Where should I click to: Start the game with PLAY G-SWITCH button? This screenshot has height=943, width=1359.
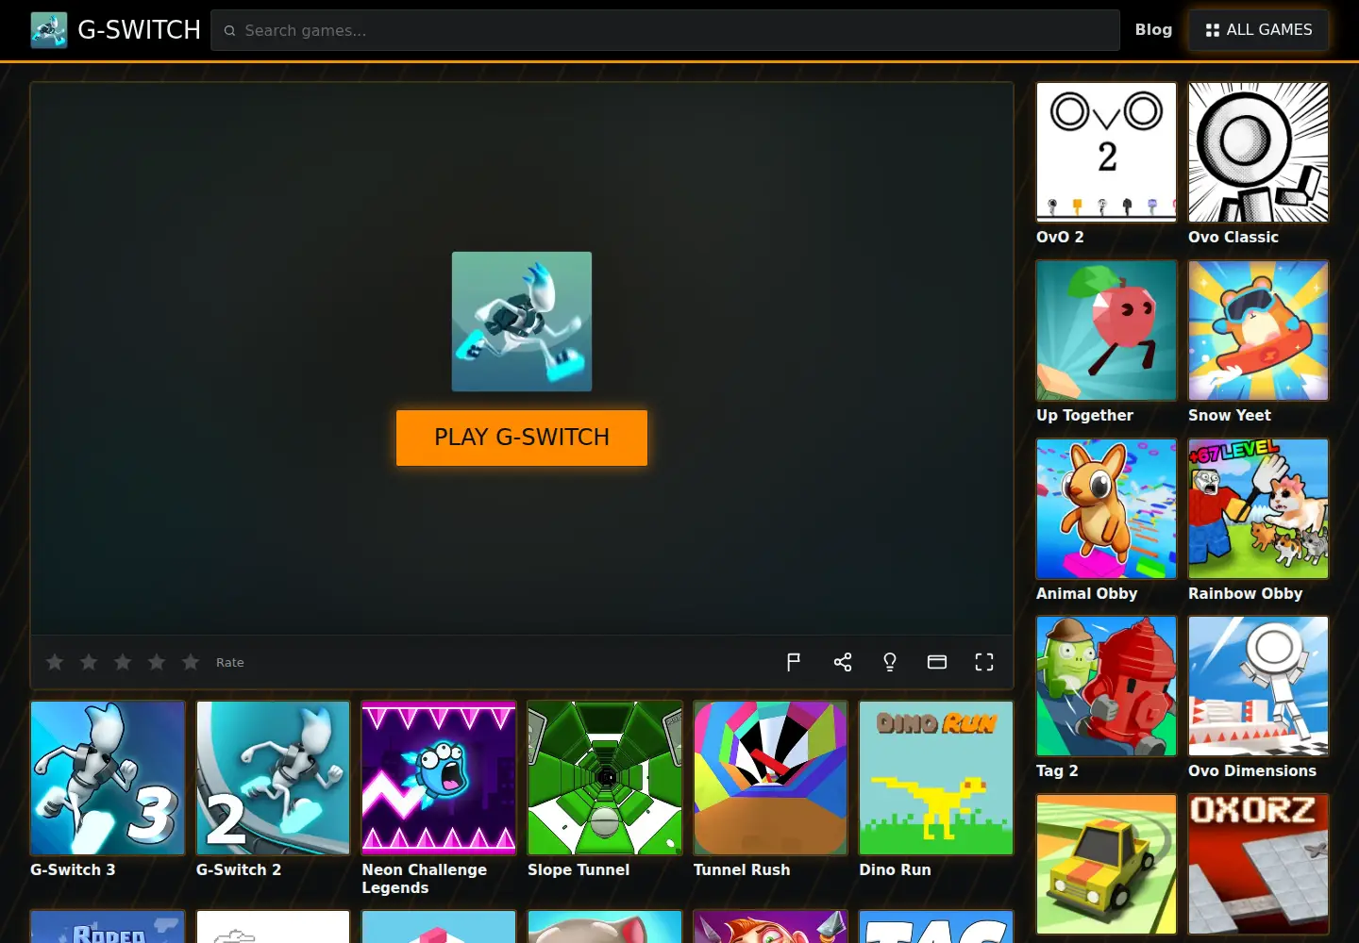point(522,438)
